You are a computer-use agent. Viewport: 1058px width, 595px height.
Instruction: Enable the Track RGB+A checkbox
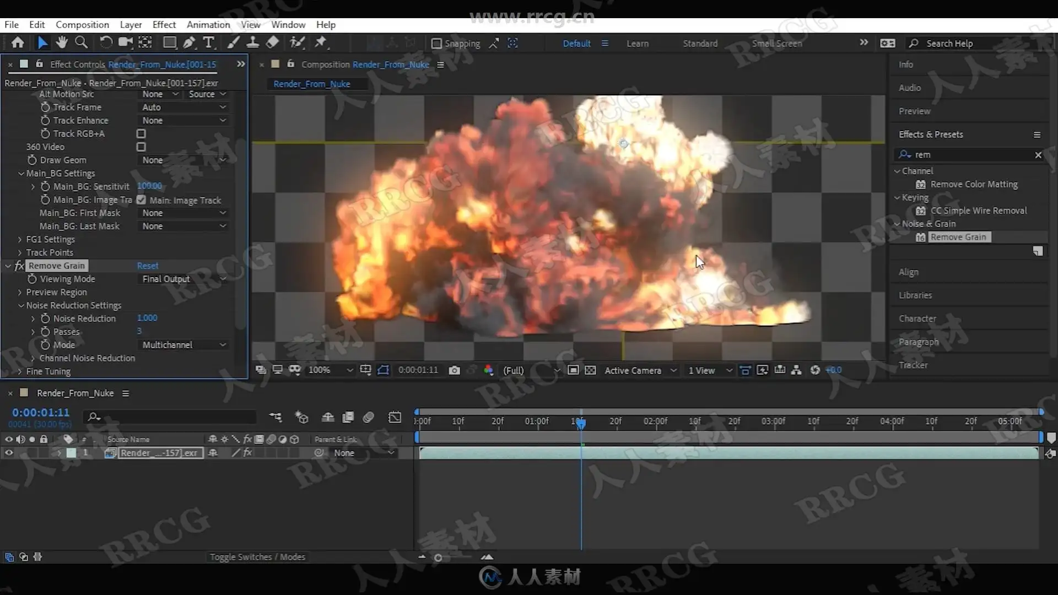(141, 134)
